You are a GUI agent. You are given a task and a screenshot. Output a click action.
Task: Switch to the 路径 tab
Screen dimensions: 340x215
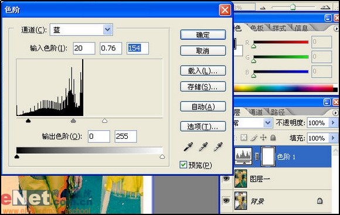point(277,112)
